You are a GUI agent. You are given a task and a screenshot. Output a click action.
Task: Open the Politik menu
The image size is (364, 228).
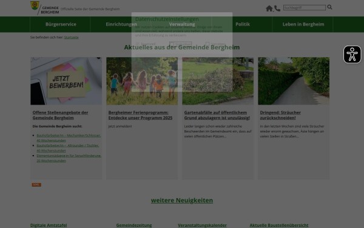pos(243,24)
